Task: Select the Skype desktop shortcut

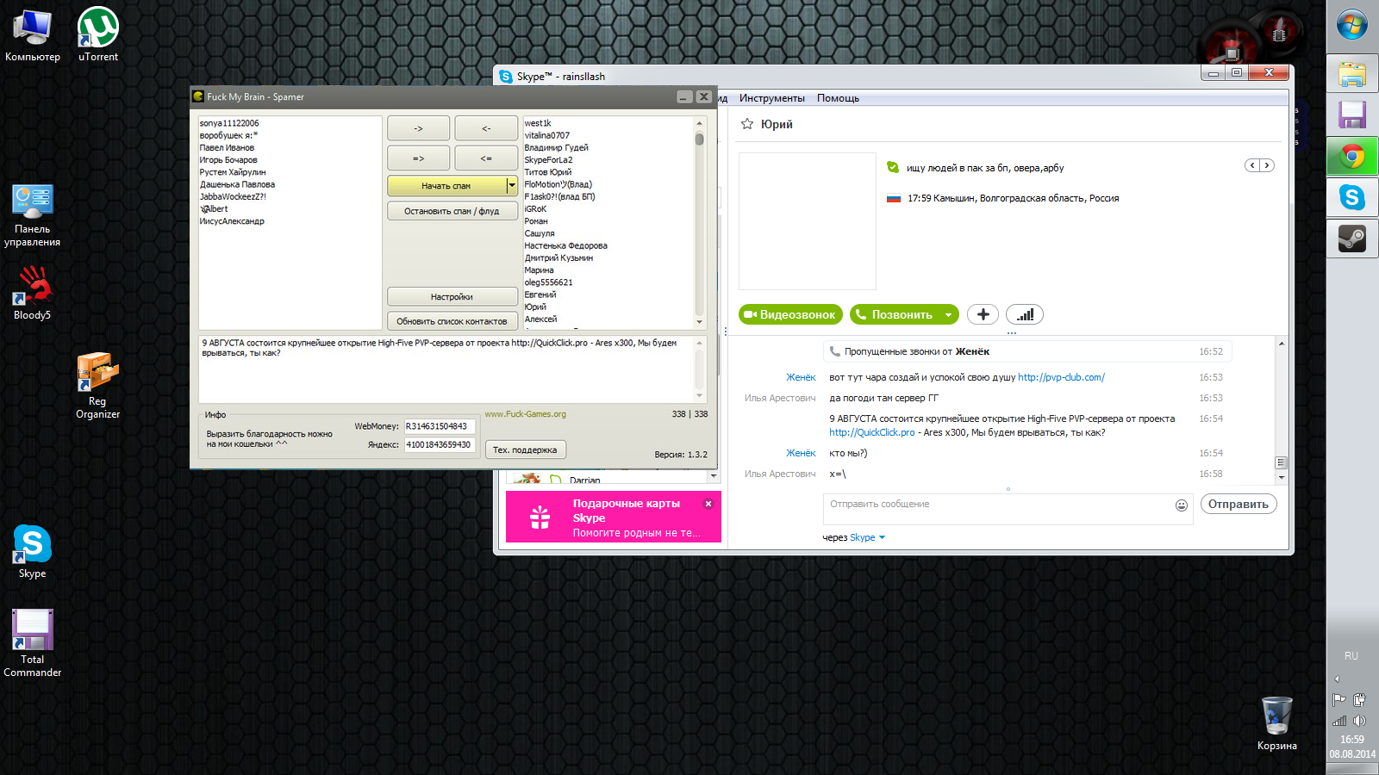Action: pyautogui.click(x=32, y=551)
